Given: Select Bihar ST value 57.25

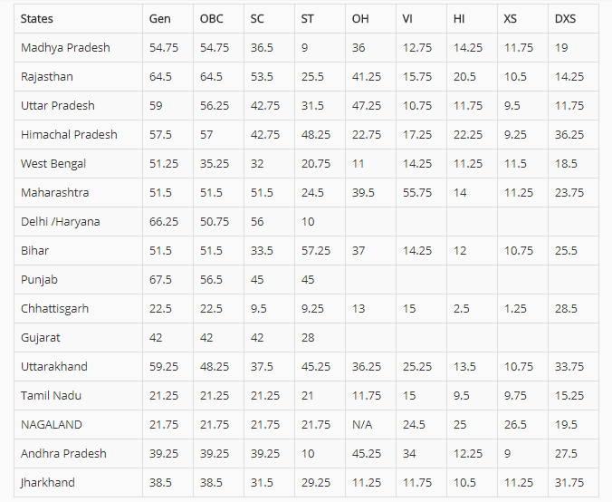Looking at the screenshot, I should [x=316, y=250].
